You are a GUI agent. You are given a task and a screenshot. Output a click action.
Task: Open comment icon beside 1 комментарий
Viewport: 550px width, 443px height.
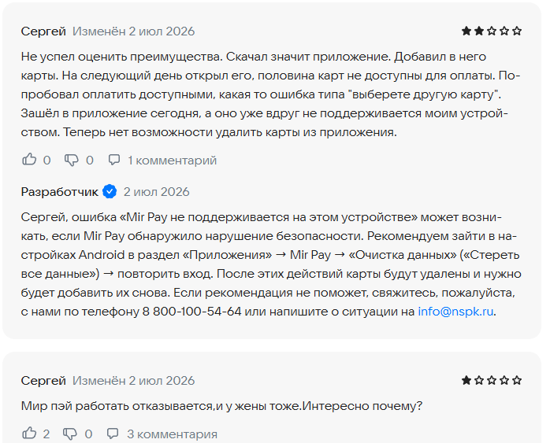pyautogui.click(x=114, y=160)
